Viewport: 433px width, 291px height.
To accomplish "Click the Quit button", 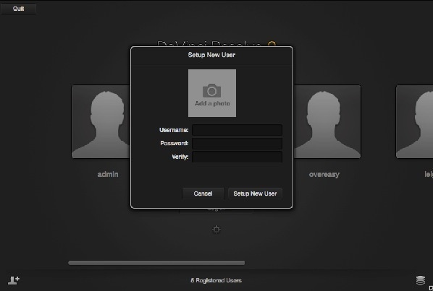I will [x=18, y=9].
